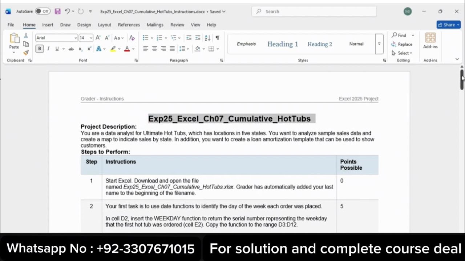The image size is (465, 261).
Task: Align text left
Action: pos(146,49)
